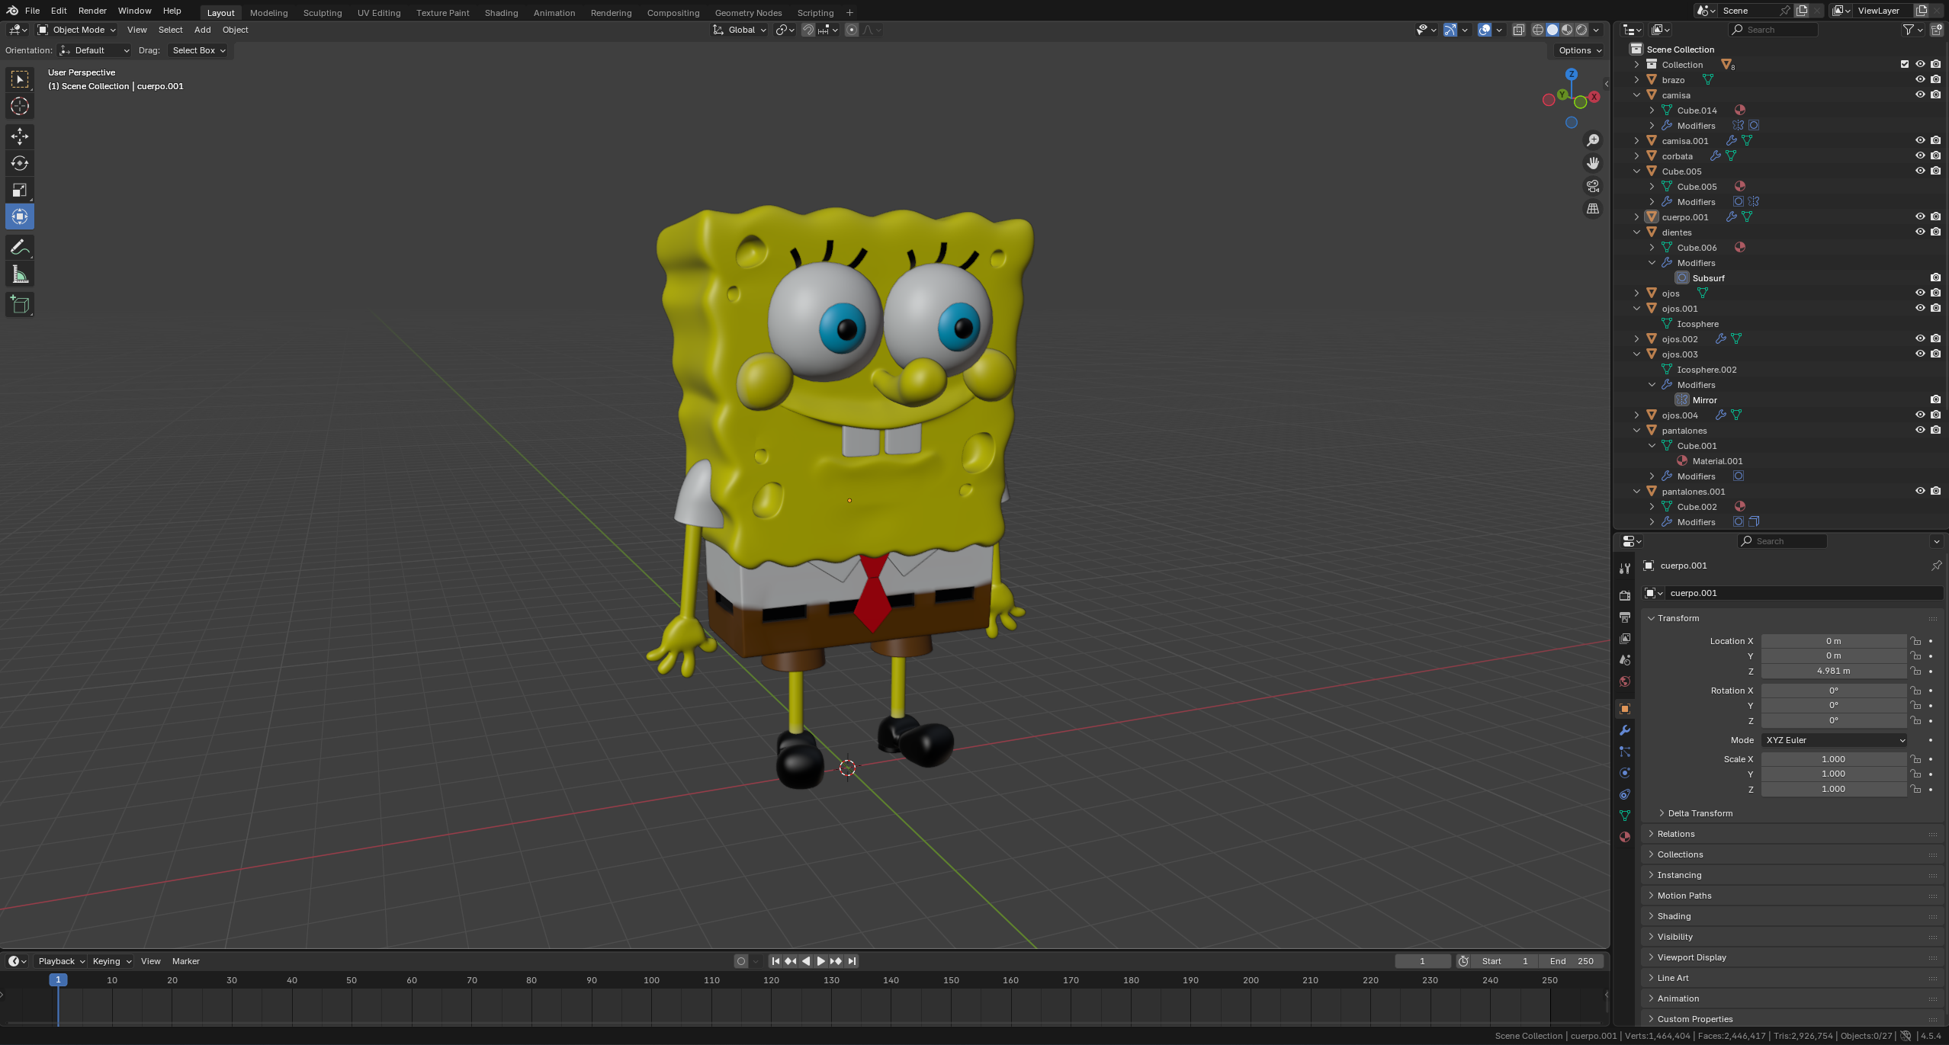Open the Physics properties tab icon
Image resolution: width=1949 pixels, height=1045 pixels.
coord(1625,773)
